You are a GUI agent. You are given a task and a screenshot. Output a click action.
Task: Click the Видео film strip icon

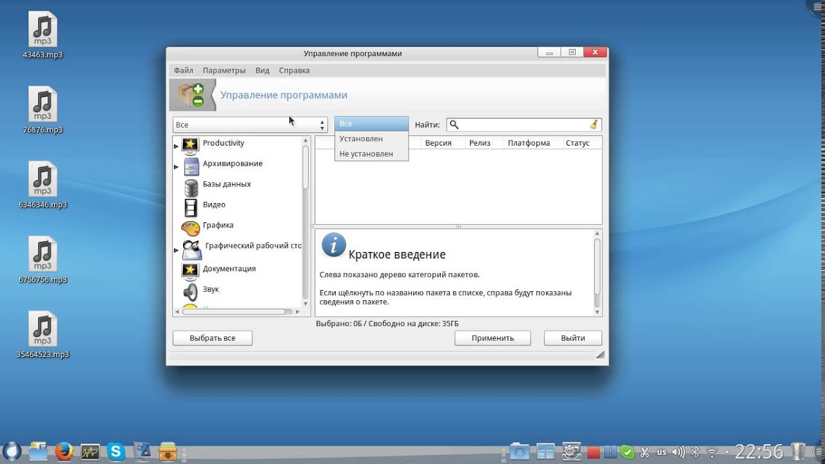[x=191, y=208]
